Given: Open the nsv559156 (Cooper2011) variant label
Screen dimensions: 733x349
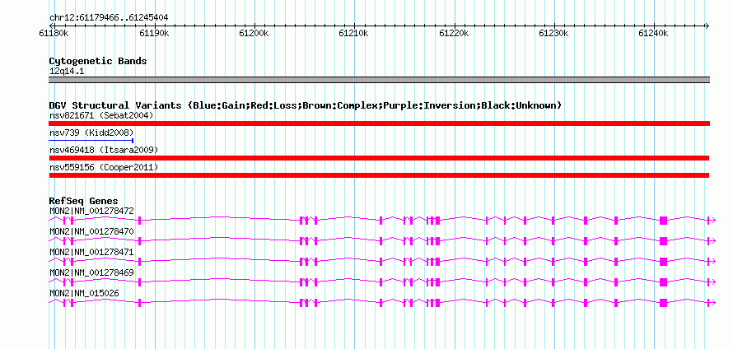Looking at the screenshot, I should [104, 167].
